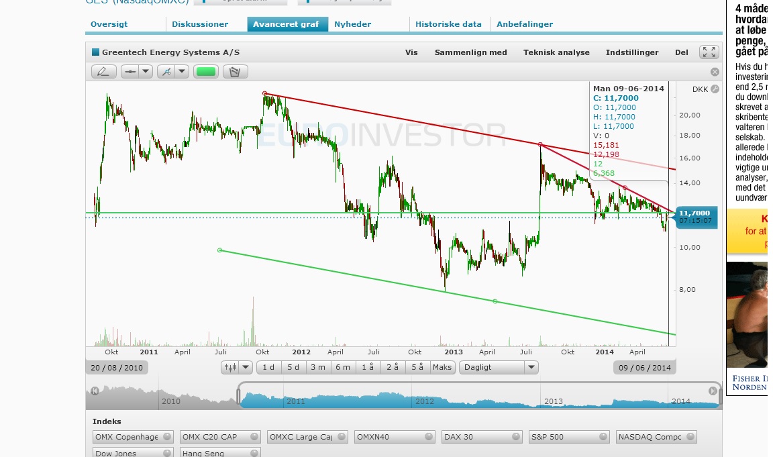773x457 pixels.
Task: Select the horizontal line drawing tool
Action: tap(130, 72)
